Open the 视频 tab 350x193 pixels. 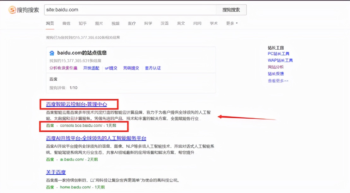click(x=115, y=23)
